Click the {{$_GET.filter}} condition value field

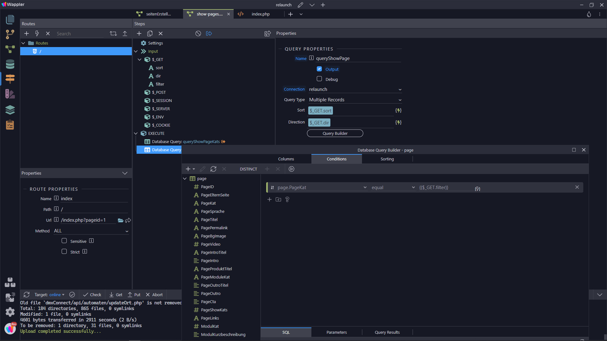tap(443, 187)
